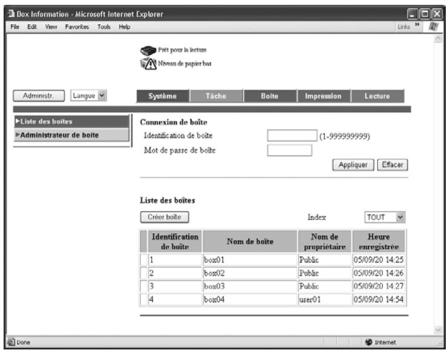Click the Créer boîte button
Viewport: 447px width, 350px height.
164,217
